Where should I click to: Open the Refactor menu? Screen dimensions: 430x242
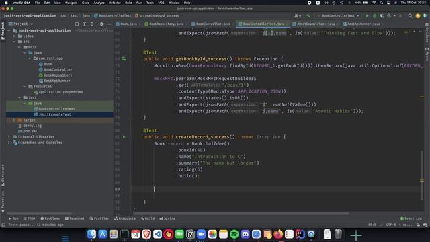pos(115,3)
